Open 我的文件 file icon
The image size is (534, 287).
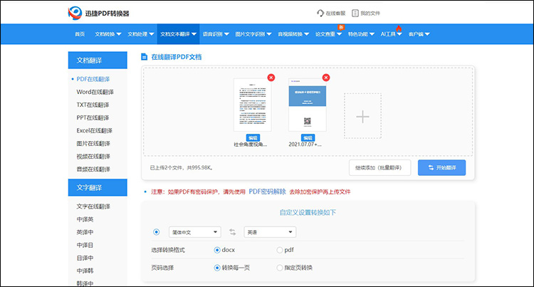pos(355,13)
